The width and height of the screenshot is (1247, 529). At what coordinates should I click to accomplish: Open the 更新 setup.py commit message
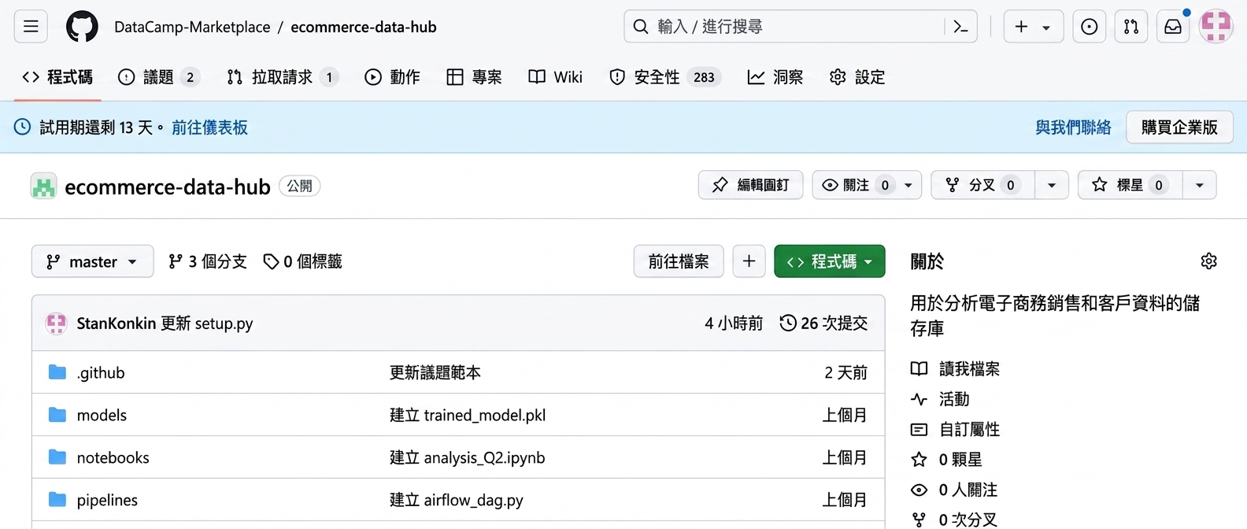(x=207, y=324)
